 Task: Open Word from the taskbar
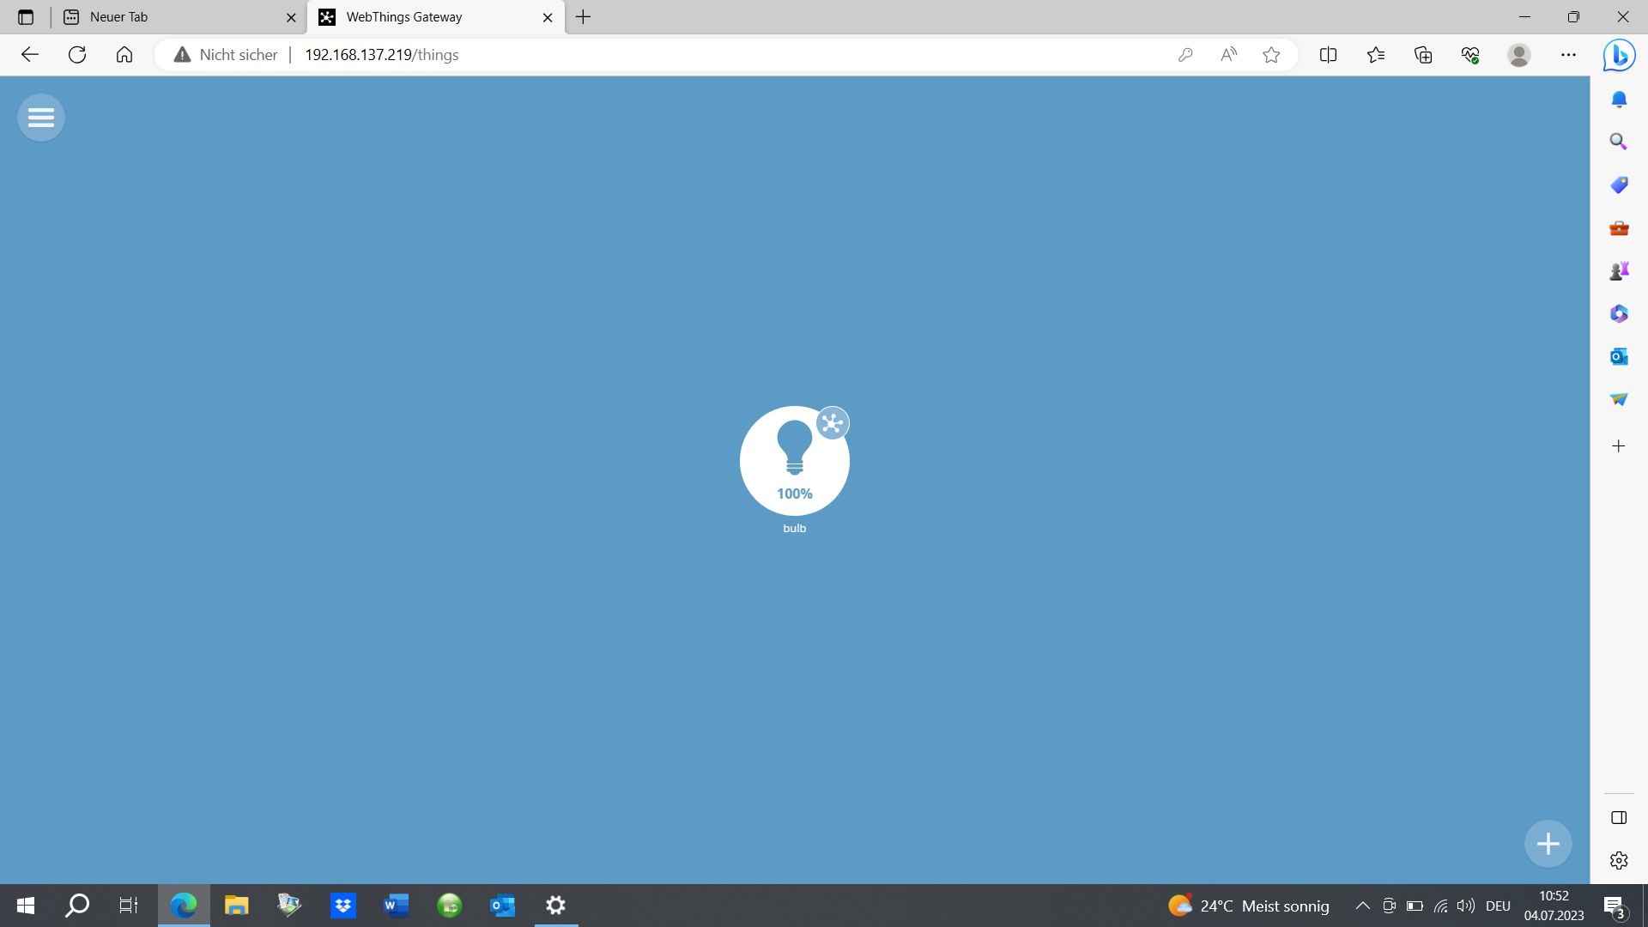(396, 906)
